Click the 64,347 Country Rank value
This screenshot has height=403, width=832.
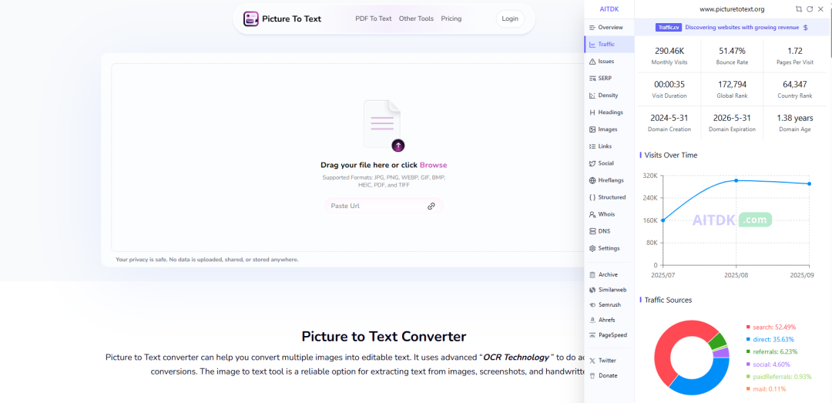coord(795,85)
